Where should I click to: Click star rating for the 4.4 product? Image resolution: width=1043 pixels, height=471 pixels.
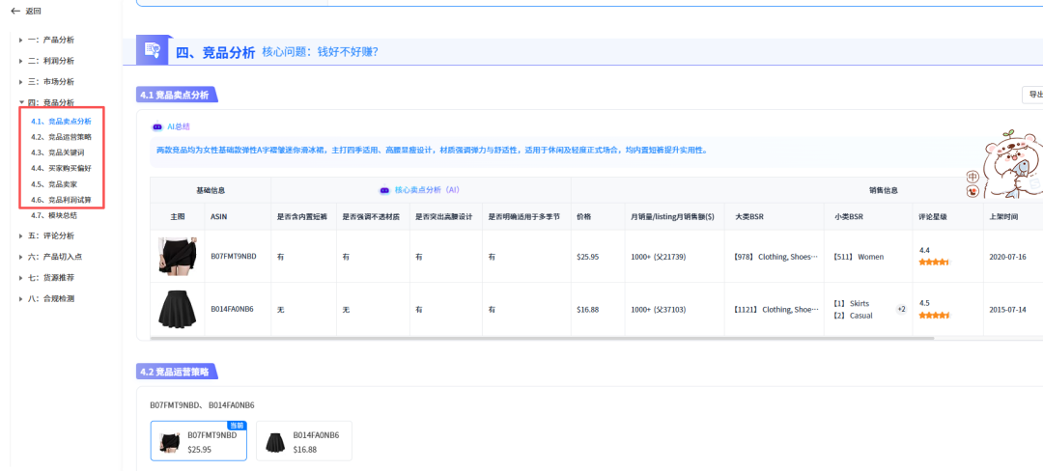(x=935, y=263)
